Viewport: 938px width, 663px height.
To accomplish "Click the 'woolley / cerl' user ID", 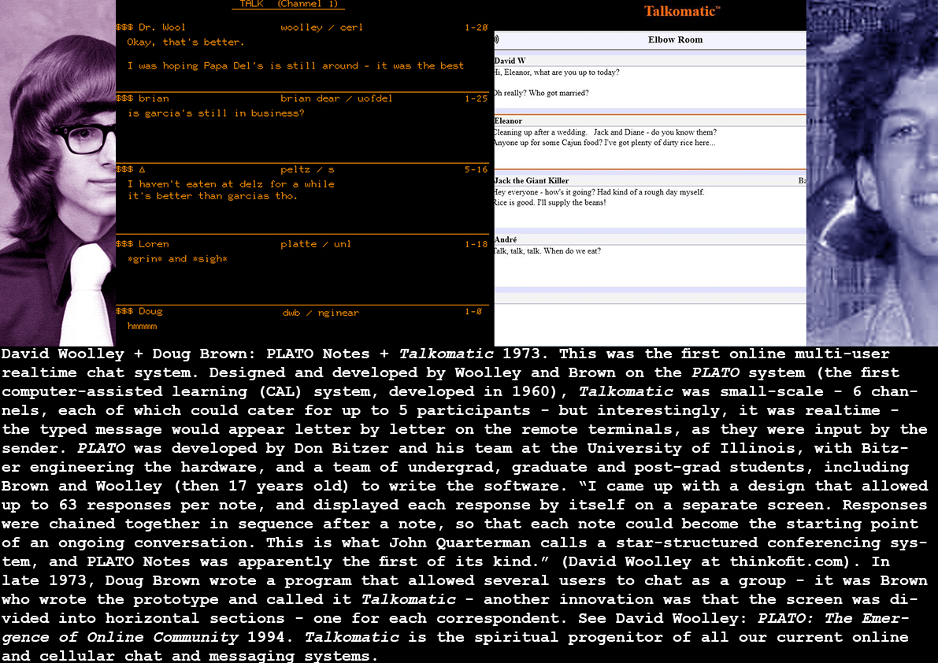I will (321, 28).
